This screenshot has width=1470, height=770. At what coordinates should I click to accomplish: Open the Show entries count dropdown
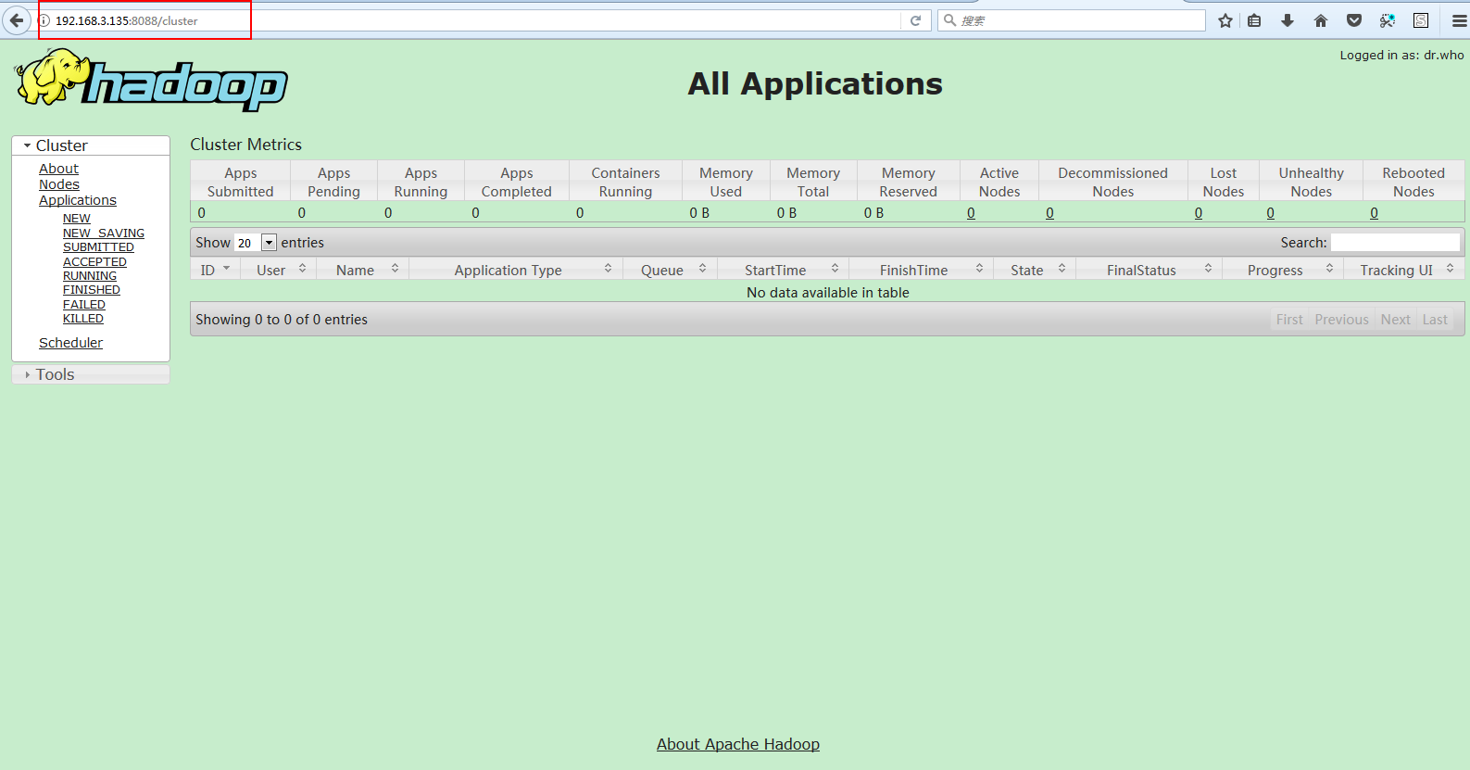[x=269, y=243]
